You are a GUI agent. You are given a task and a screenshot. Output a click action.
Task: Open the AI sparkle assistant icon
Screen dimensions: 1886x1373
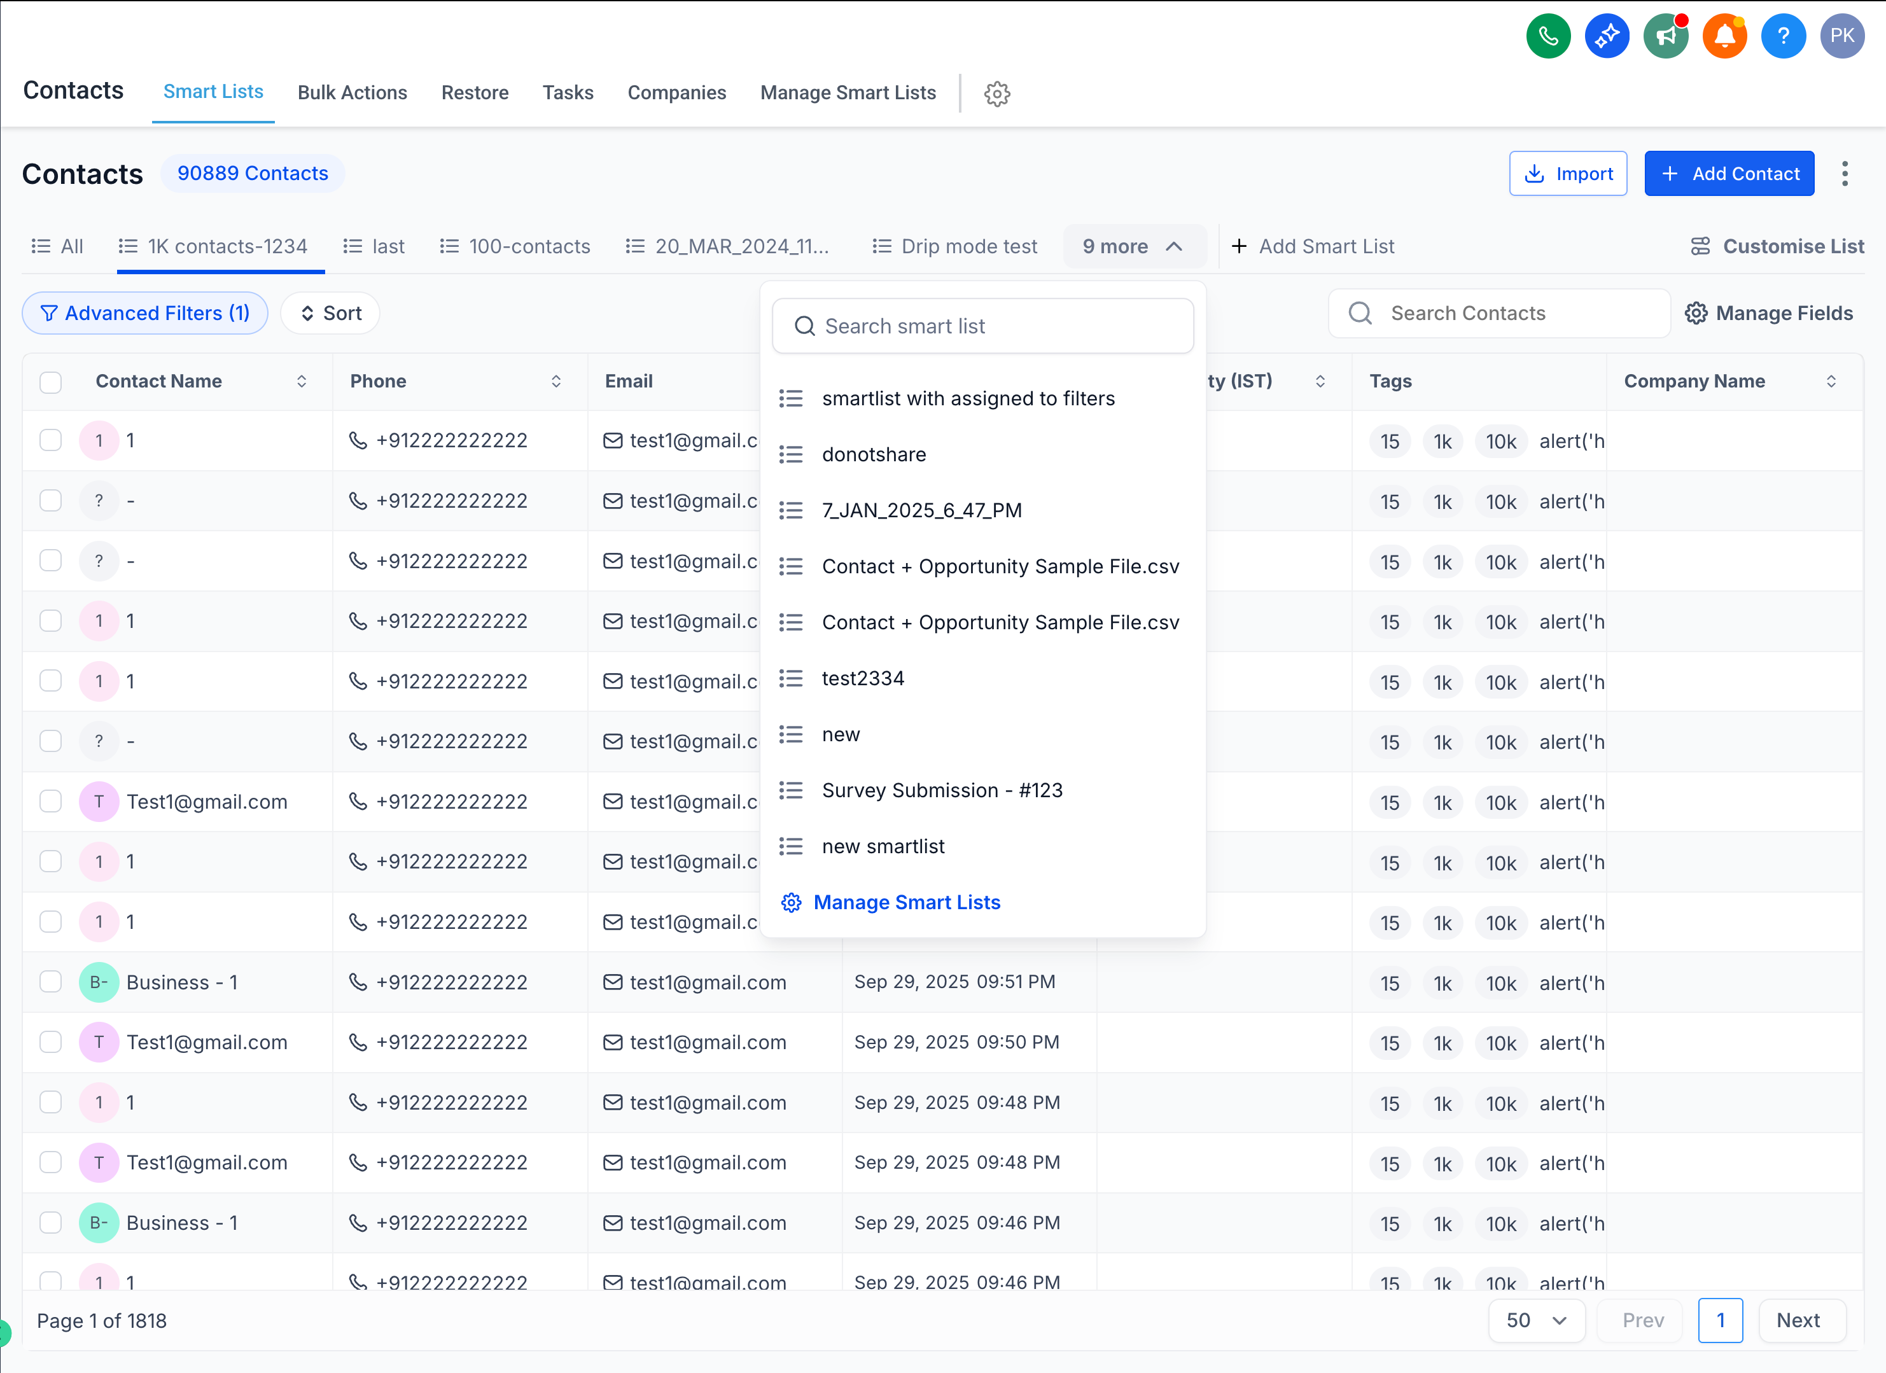(x=1607, y=36)
